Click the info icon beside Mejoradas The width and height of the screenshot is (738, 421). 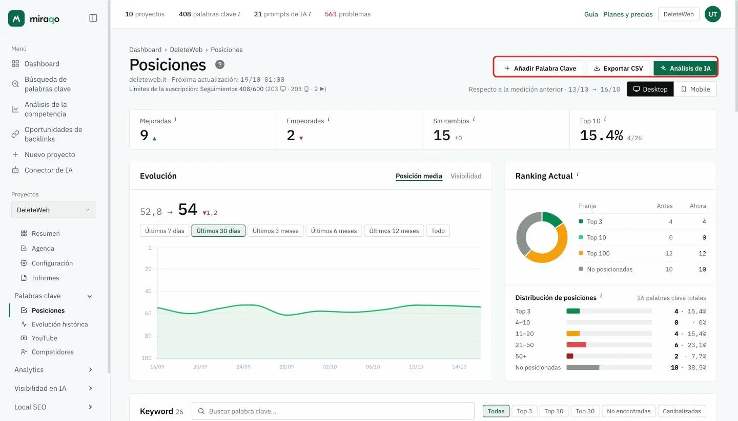[x=176, y=119]
